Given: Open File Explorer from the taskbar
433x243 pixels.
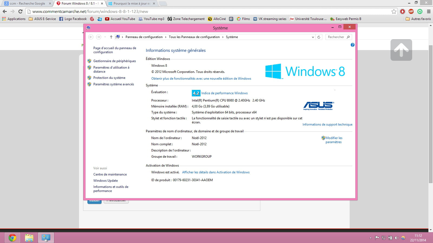Looking at the screenshot, I should tap(29, 238).
